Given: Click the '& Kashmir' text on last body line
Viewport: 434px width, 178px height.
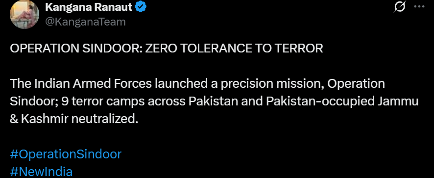Looking at the screenshot, I should coord(39,119).
